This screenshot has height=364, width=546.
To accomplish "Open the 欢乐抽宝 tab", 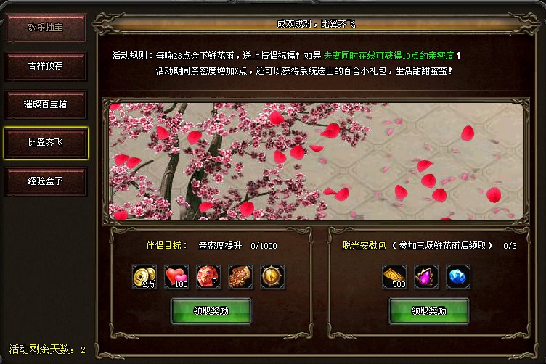I will pos(46,28).
